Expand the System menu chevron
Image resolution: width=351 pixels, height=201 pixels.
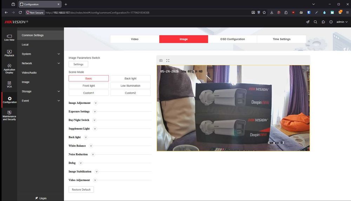click(59, 54)
